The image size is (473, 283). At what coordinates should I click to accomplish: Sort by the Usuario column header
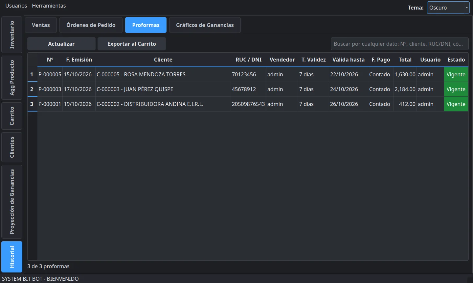pyautogui.click(x=430, y=60)
